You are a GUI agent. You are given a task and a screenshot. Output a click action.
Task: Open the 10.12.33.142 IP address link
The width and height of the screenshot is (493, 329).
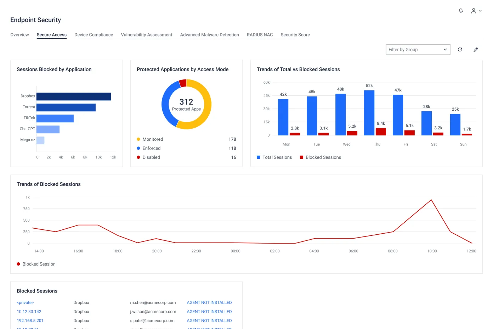[x=29, y=312]
